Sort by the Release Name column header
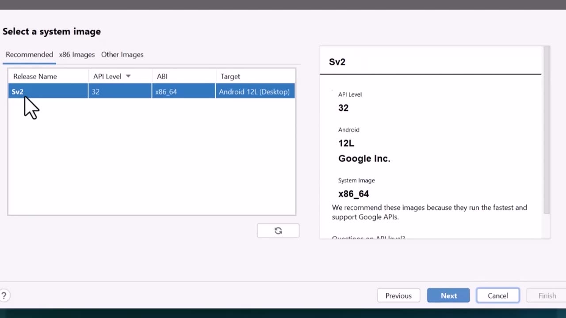Screen dimensions: 566x318 click(35, 76)
